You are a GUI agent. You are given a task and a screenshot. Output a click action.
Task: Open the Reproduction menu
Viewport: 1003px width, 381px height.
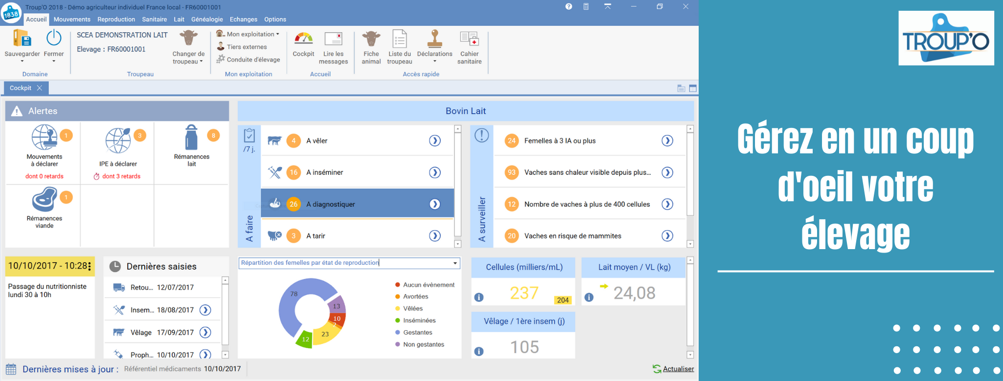116,20
